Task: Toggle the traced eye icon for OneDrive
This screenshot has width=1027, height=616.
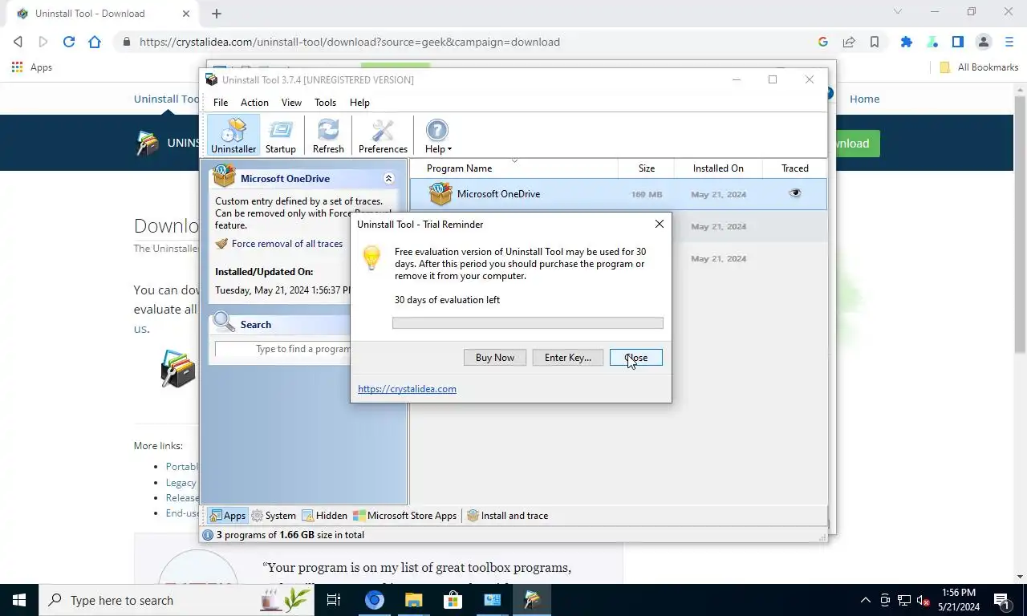Action: (795, 193)
